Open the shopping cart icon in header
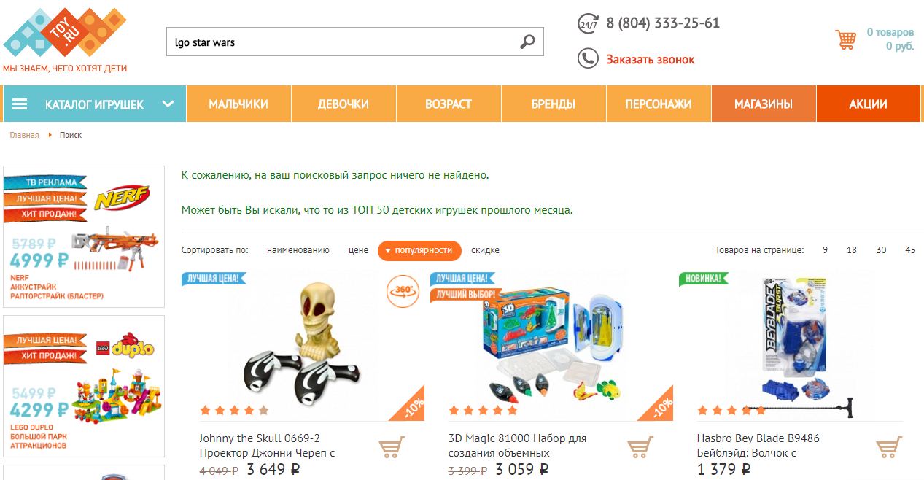The height and width of the screenshot is (480, 924). 846,39
